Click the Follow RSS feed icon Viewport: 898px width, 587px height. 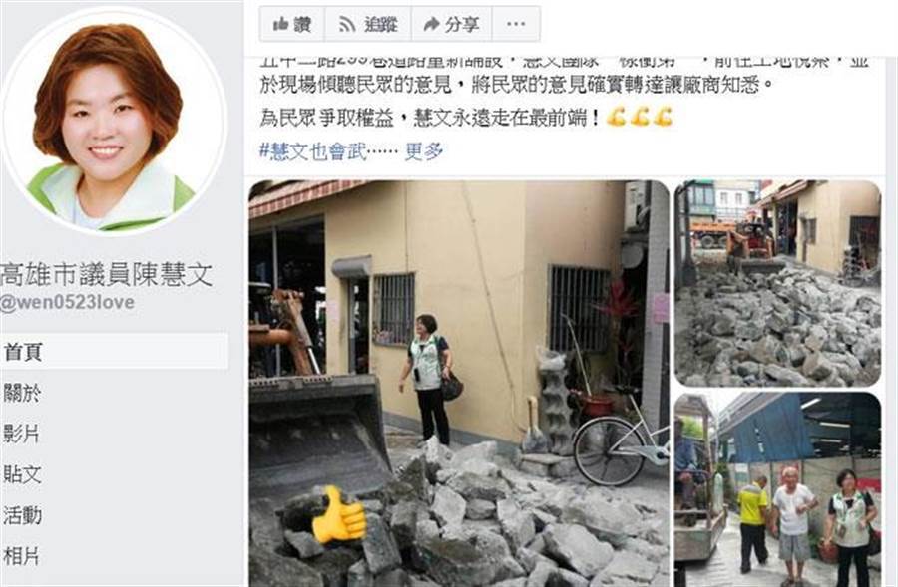click(x=347, y=24)
